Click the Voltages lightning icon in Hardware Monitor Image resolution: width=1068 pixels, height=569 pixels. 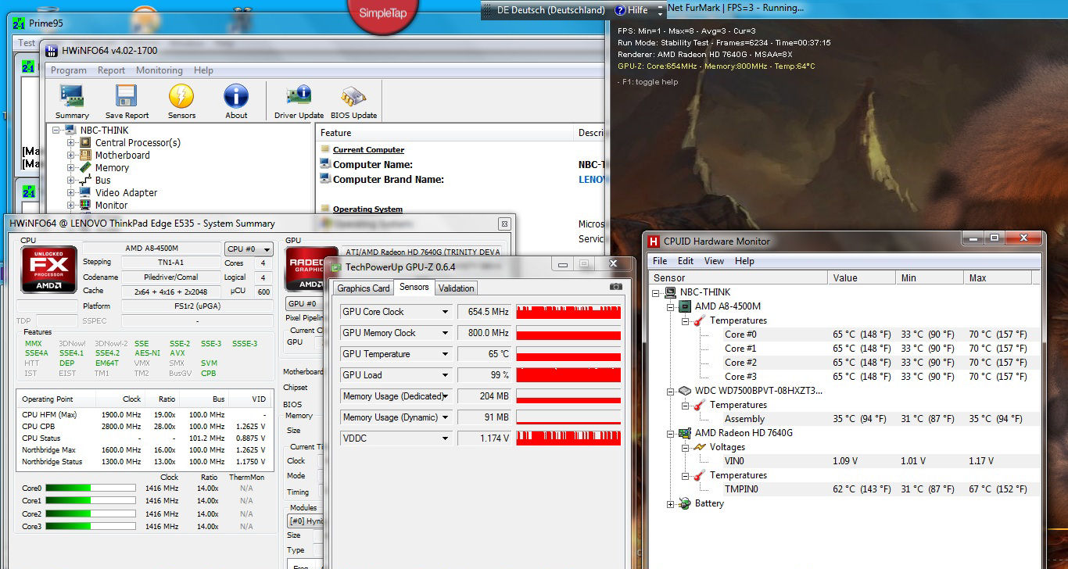(700, 447)
